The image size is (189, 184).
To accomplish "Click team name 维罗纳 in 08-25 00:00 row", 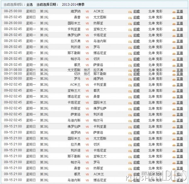I will pos(76,11).
